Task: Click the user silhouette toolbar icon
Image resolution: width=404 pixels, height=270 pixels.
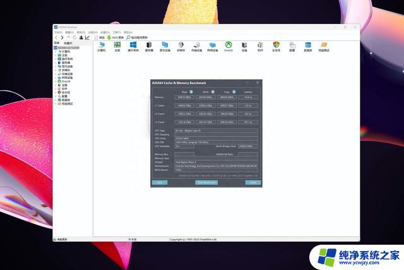Action: point(81,38)
